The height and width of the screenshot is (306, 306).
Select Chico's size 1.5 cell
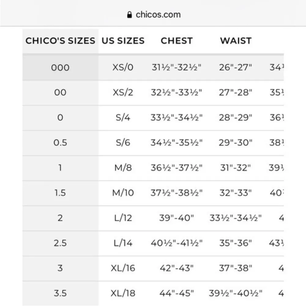tap(60, 193)
